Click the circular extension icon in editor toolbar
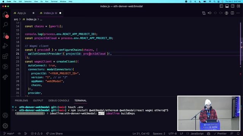 [227, 13]
